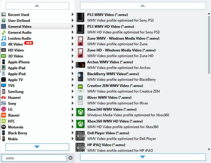Viewport: 211px width, 163px height.
Task: Click the Apple iPod device icon
Action: 4,74
